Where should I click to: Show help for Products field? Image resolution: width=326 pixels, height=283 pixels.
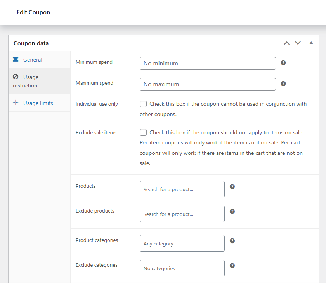pos(232,187)
